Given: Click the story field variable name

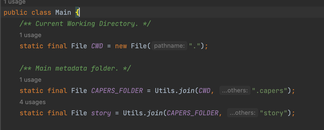Looking at the screenshot, I should click(101, 113).
